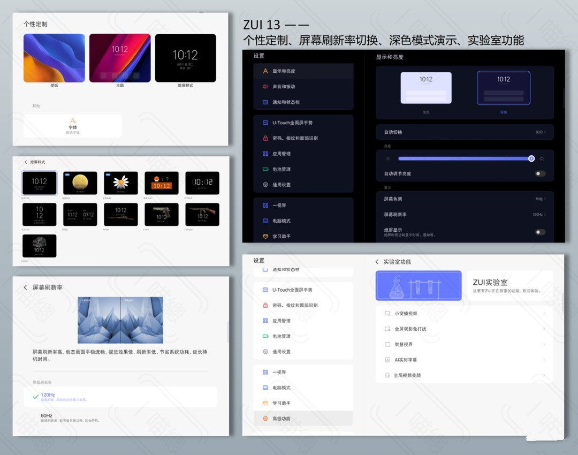
Task: Click the U-Touch全面屏手势 icon in dark sidebar
Action: (265, 123)
